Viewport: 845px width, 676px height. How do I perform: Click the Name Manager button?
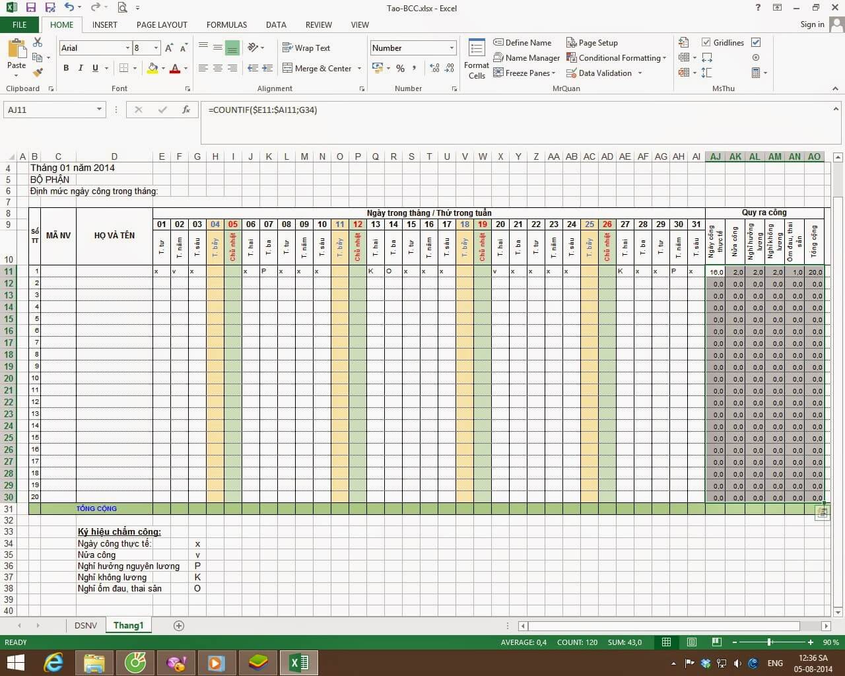(527, 57)
